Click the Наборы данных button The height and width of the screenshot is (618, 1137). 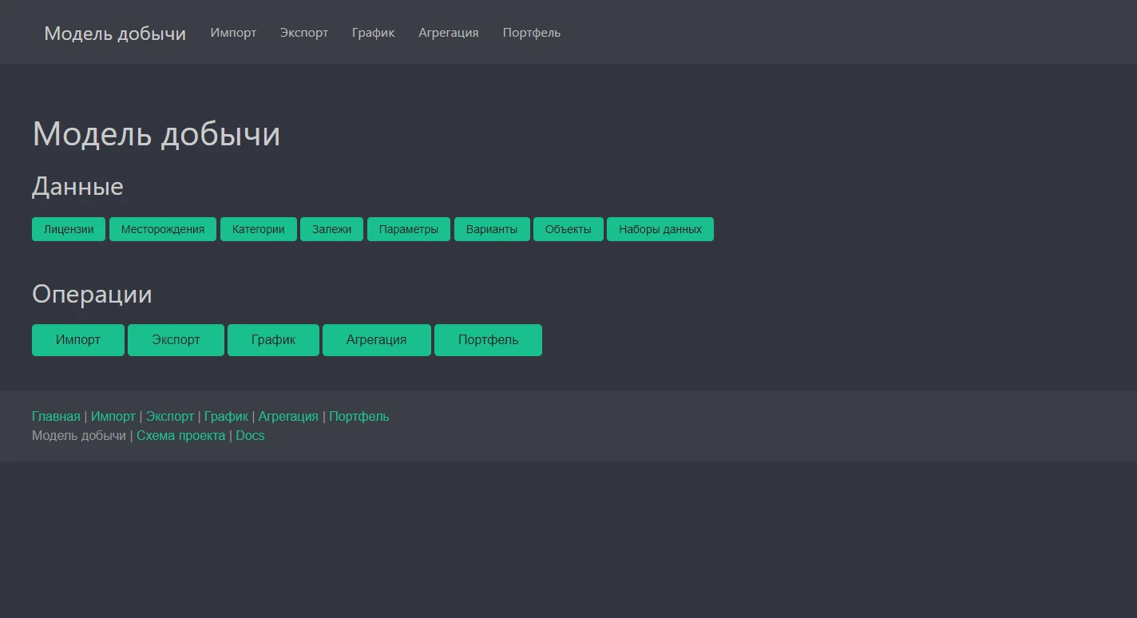[660, 229]
